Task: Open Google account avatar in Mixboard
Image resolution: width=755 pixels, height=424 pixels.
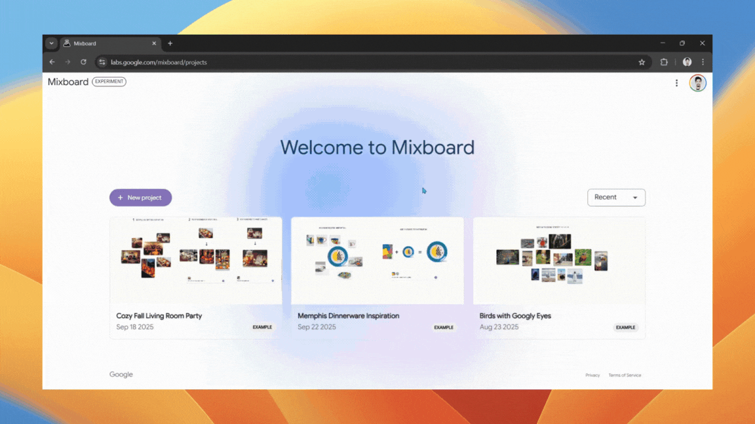Action: point(697,83)
